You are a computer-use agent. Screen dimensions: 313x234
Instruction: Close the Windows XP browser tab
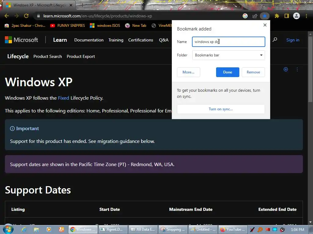pyautogui.click(x=71, y=5)
